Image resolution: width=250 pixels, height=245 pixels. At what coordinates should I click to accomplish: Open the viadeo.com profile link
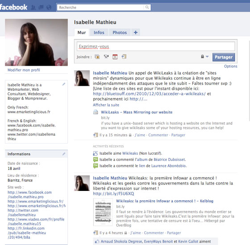point(36,221)
